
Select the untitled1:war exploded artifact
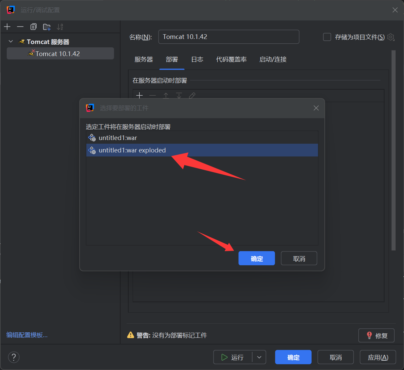(132, 150)
